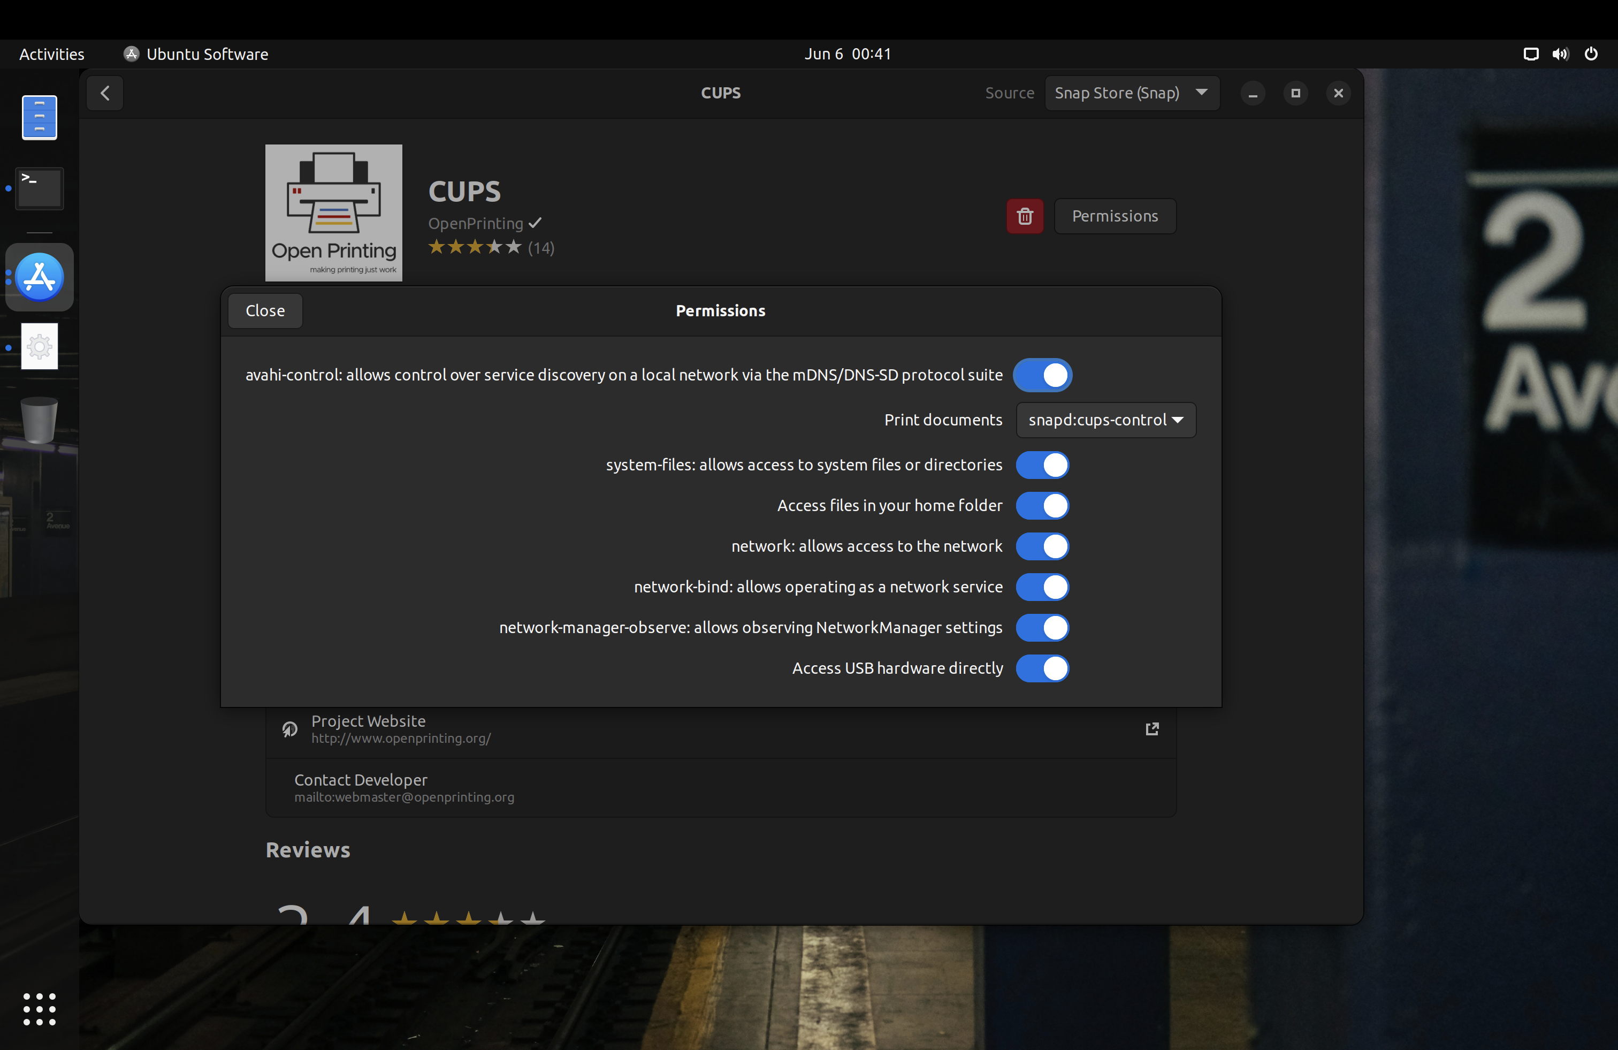The width and height of the screenshot is (1618, 1050).
Task: Switch off network-bind permission
Action: point(1042,587)
